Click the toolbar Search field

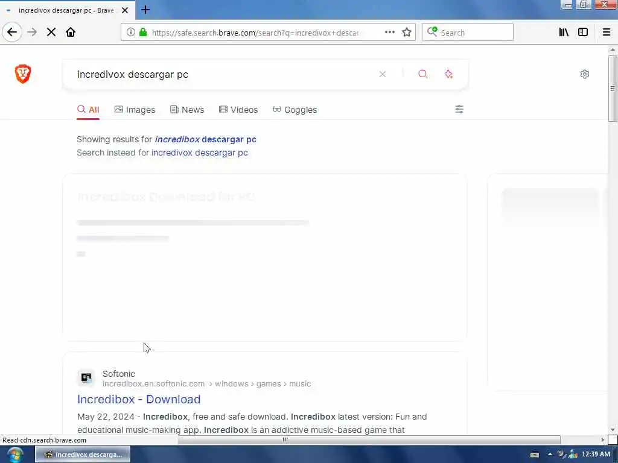[468, 33]
